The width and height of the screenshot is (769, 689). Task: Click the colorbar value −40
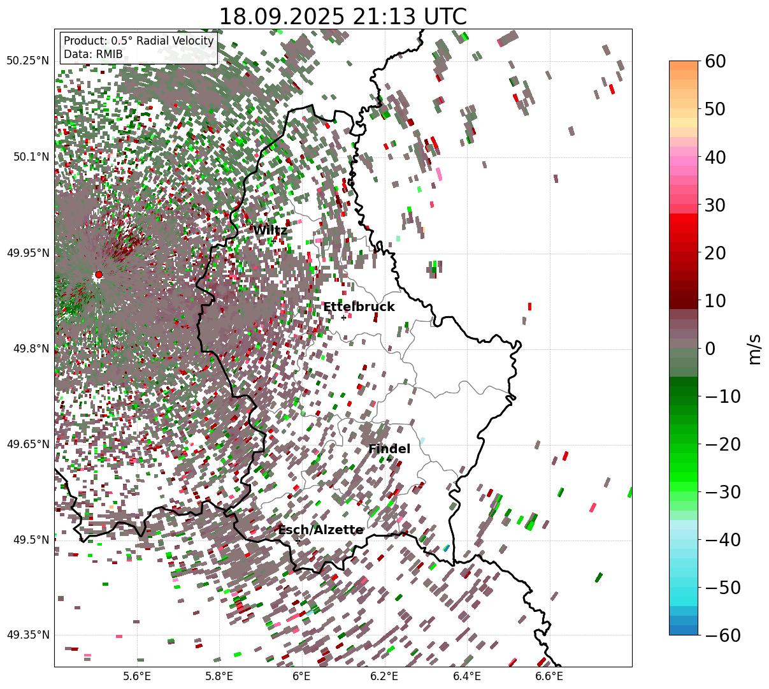pyautogui.click(x=722, y=539)
